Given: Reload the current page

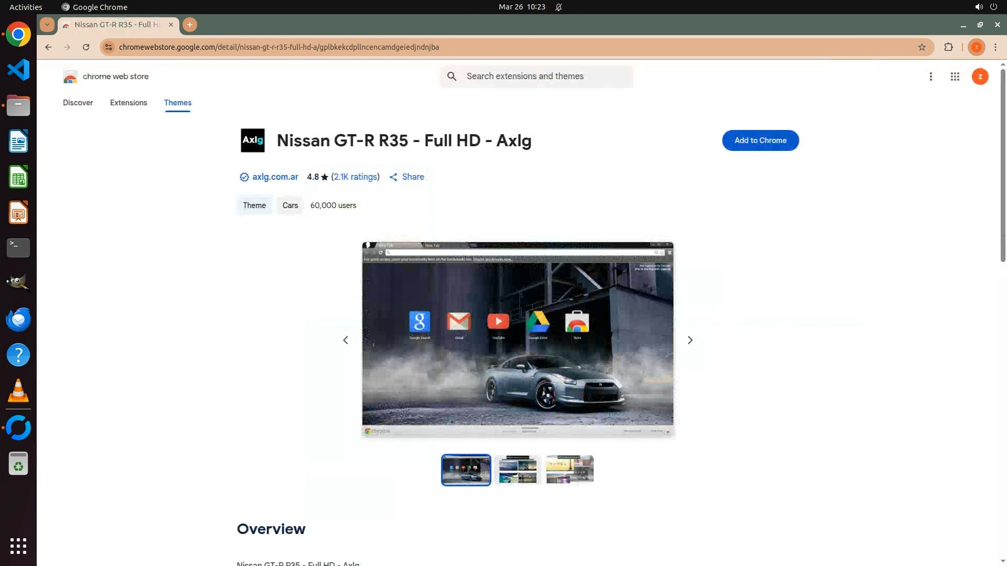Looking at the screenshot, I should click(86, 47).
